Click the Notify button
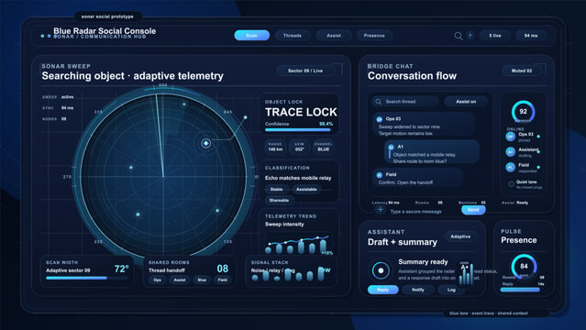The width and height of the screenshot is (586, 330). [x=418, y=290]
